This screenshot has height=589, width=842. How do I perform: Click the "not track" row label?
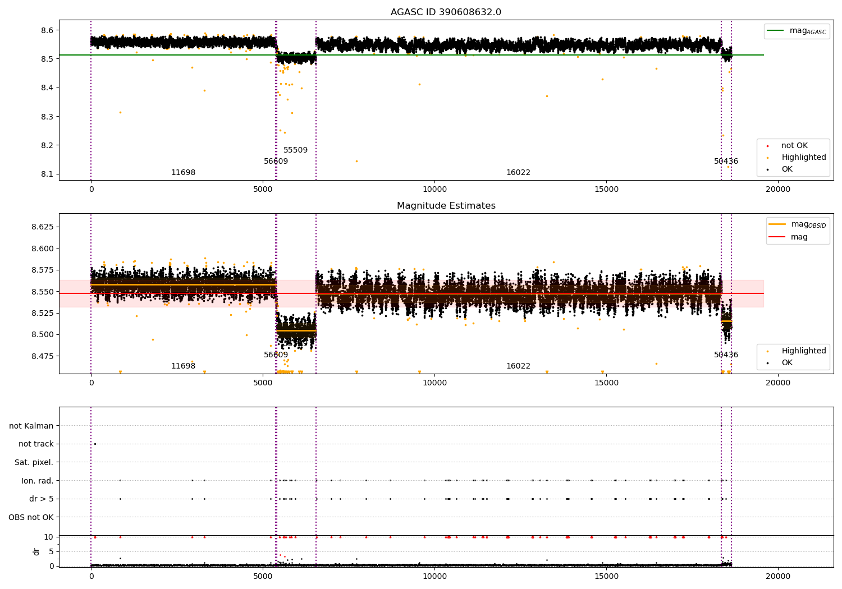click(36, 444)
